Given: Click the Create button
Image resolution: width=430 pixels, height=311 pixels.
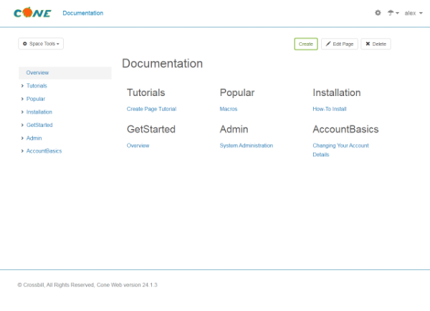Looking at the screenshot, I should [x=306, y=44].
